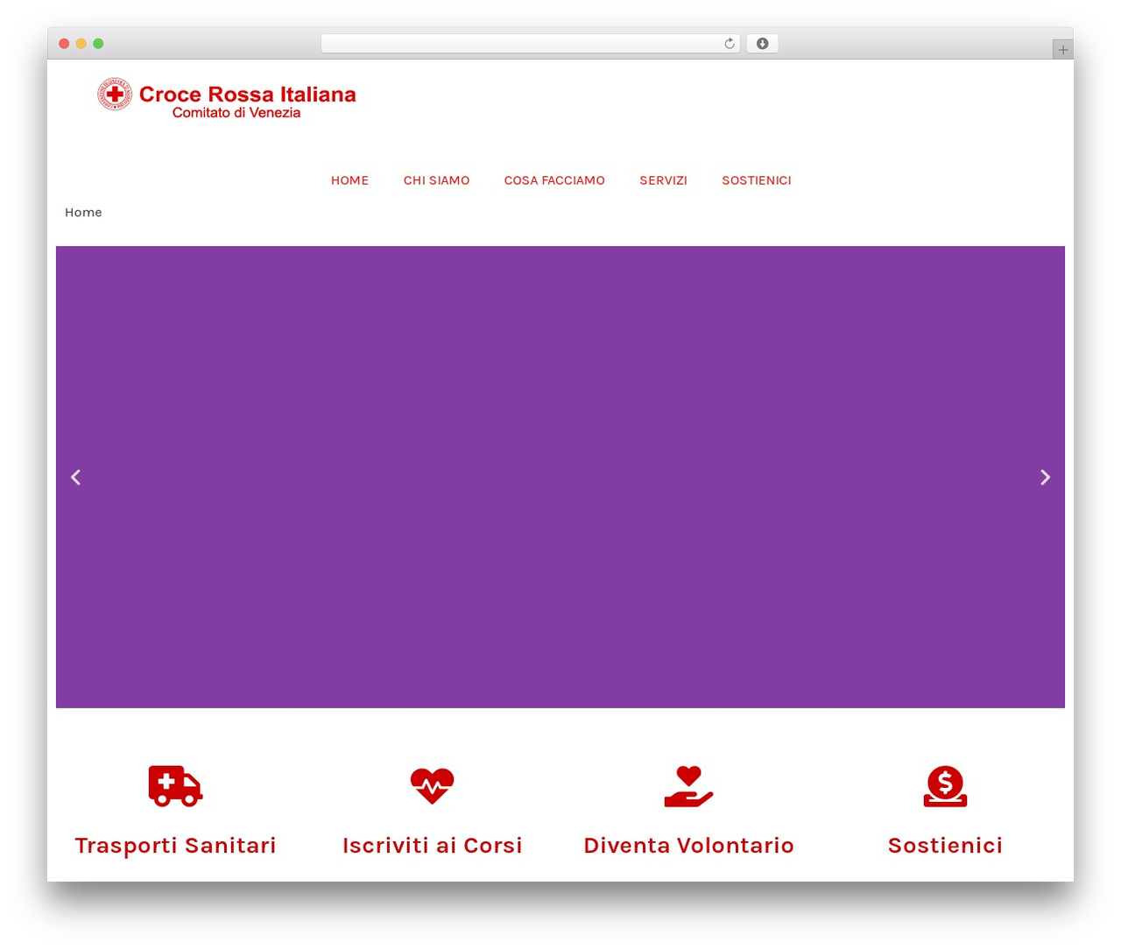Click the heartbeat icon above Iscriviti ai Corsi
The width and height of the screenshot is (1121, 949).
pyautogui.click(x=432, y=785)
